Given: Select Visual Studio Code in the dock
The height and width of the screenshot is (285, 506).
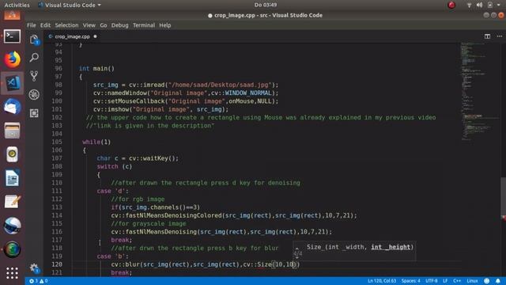Looking at the screenshot, I should tap(13, 83).
